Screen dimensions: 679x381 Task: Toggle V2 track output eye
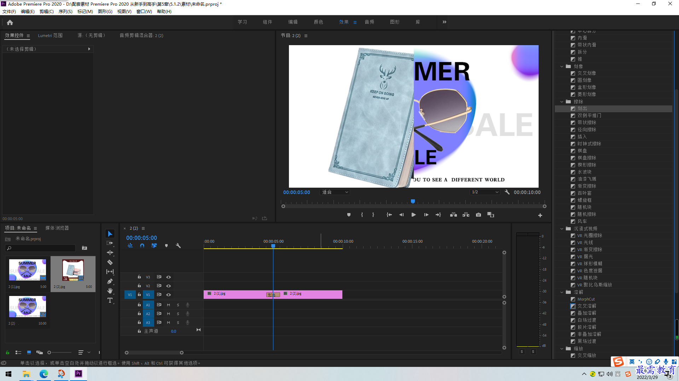169,286
